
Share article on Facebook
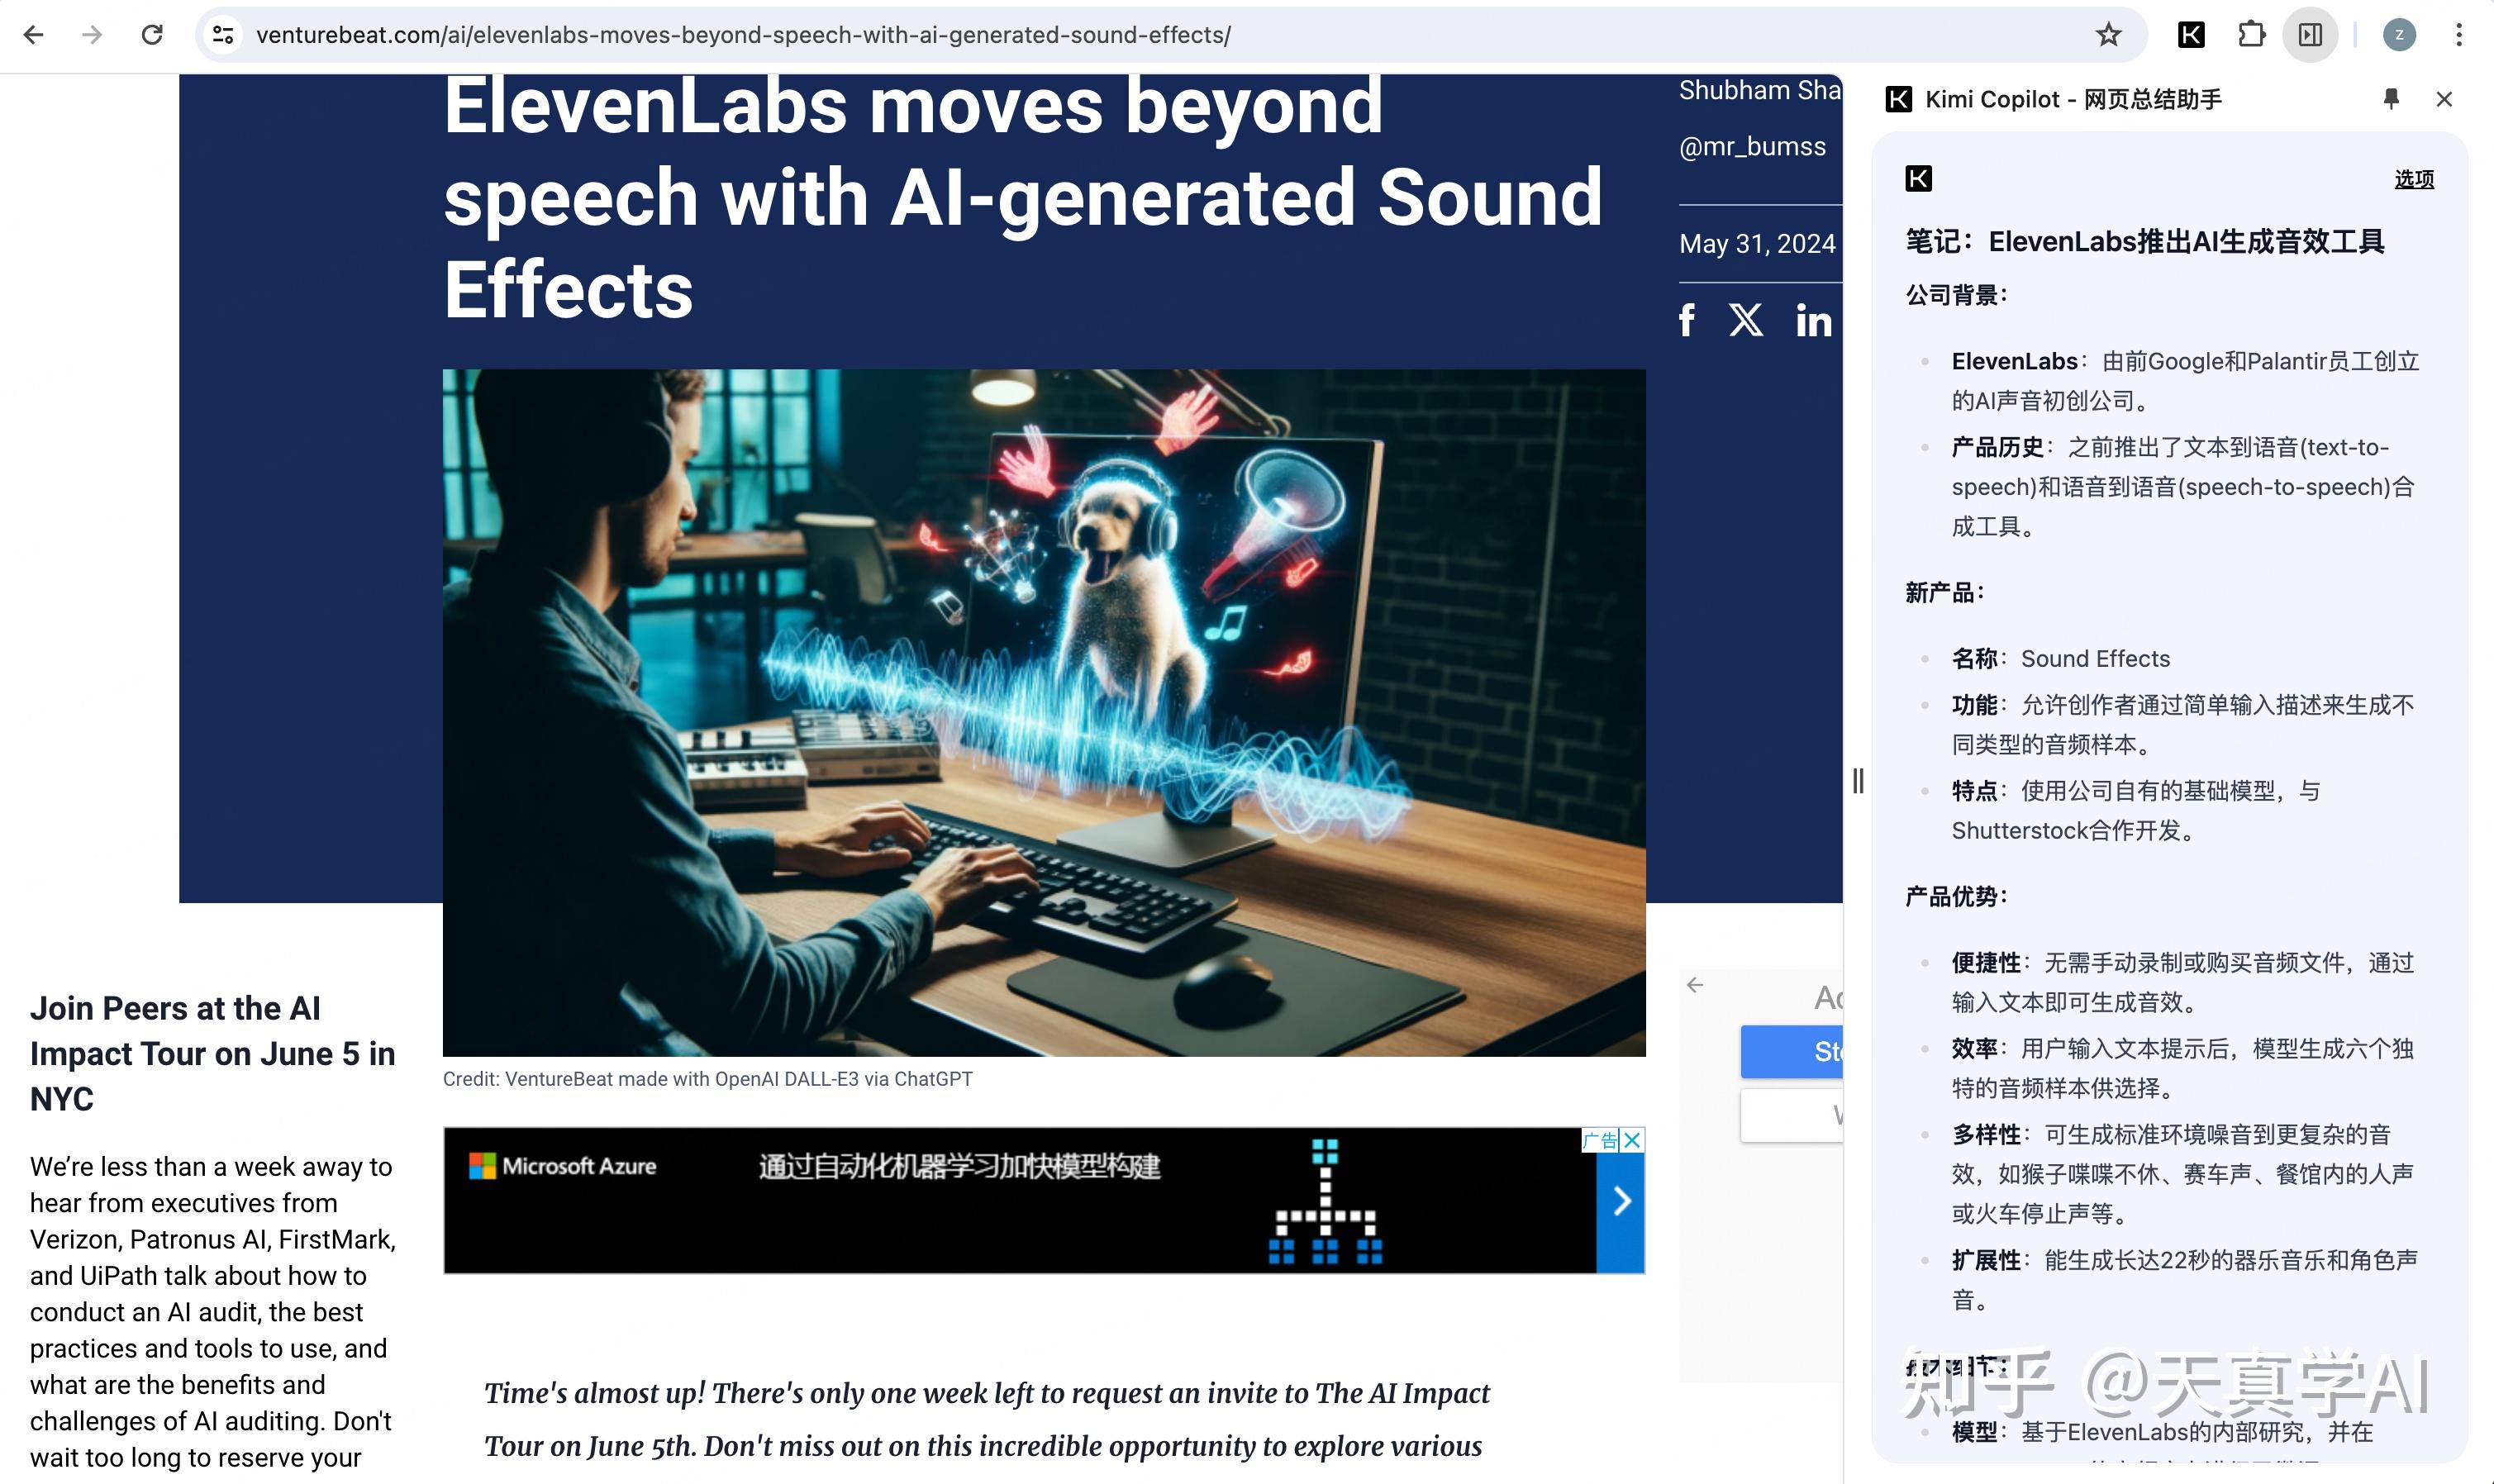click(1687, 321)
